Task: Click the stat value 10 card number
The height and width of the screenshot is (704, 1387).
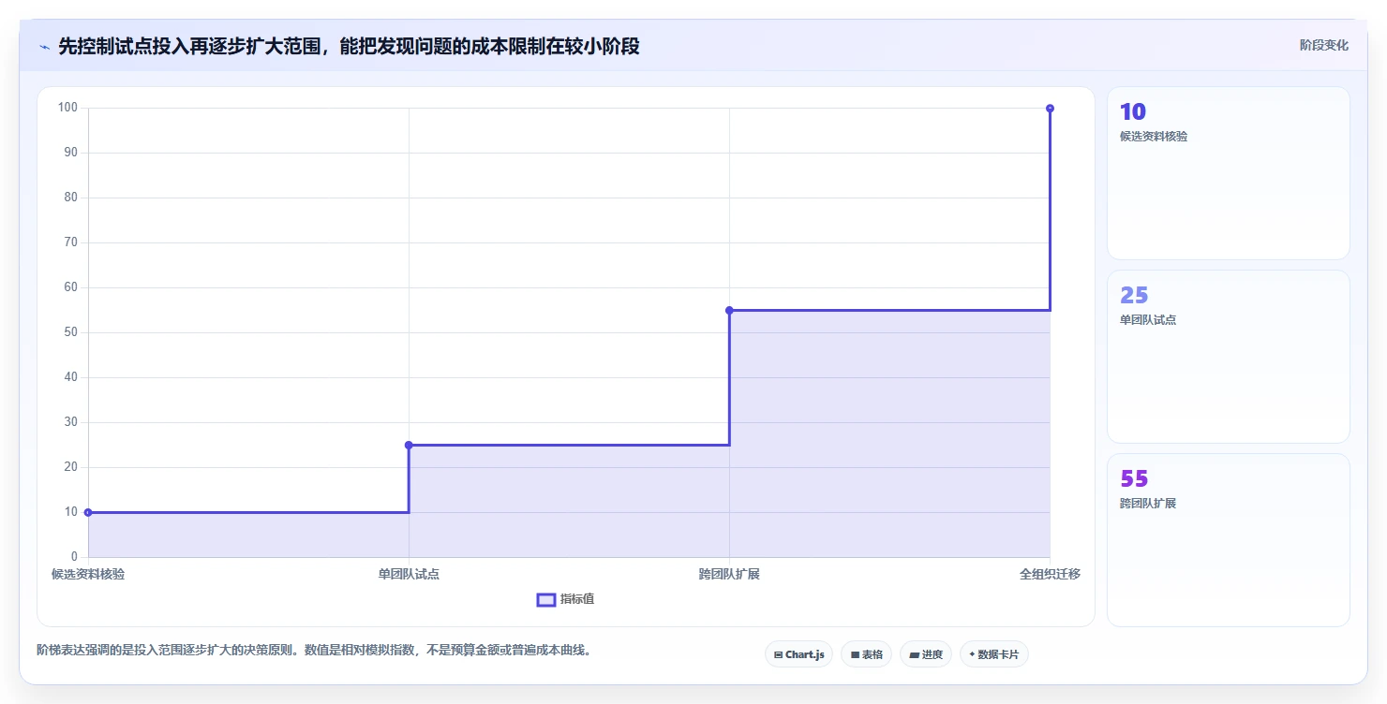Action: tap(1132, 112)
